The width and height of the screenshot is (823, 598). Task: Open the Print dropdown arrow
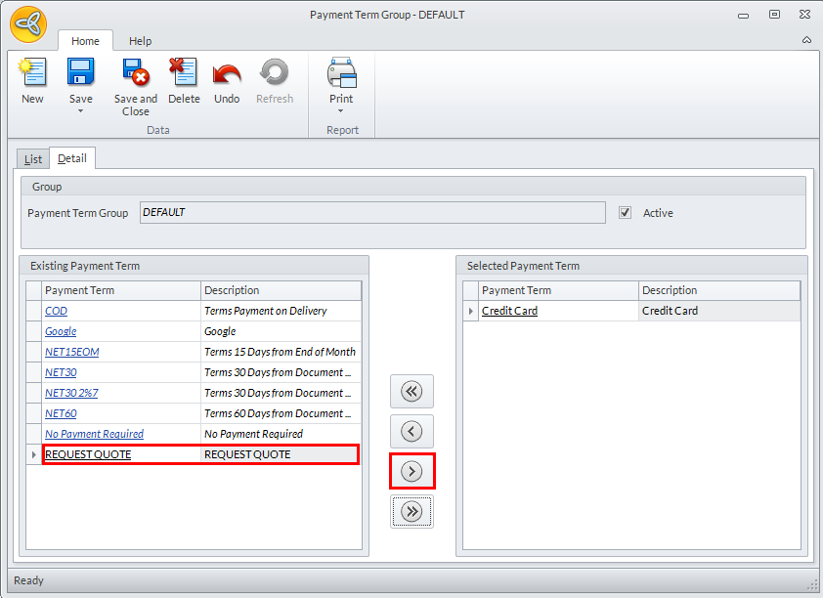(x=341, y=111)
